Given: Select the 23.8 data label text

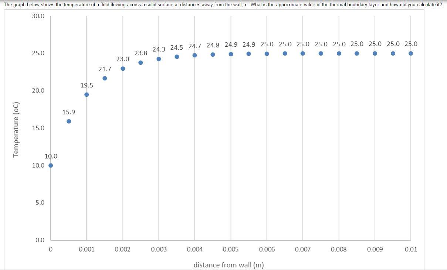Looking at the screenshot, I should click(x=141, y=53).
